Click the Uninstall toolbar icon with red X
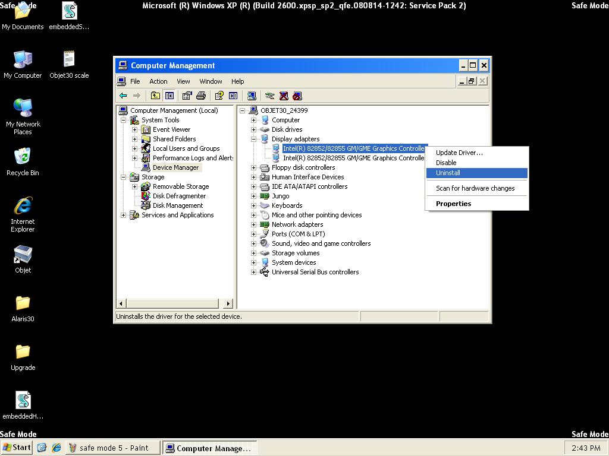 coord(284,96)
